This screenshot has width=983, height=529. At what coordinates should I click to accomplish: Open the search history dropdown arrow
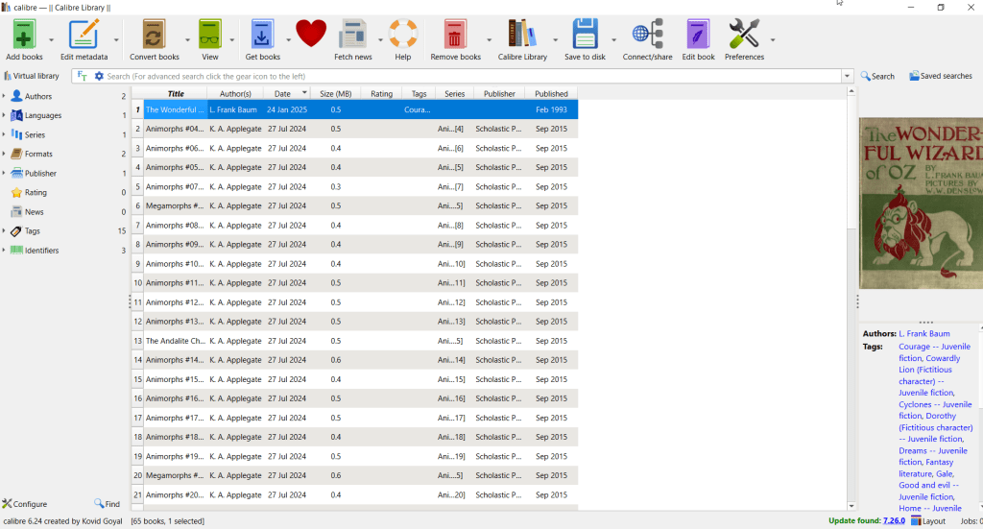(847, 76)
